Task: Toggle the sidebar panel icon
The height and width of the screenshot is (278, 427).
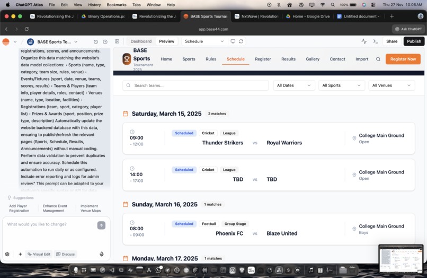Action: pos(117,41)
